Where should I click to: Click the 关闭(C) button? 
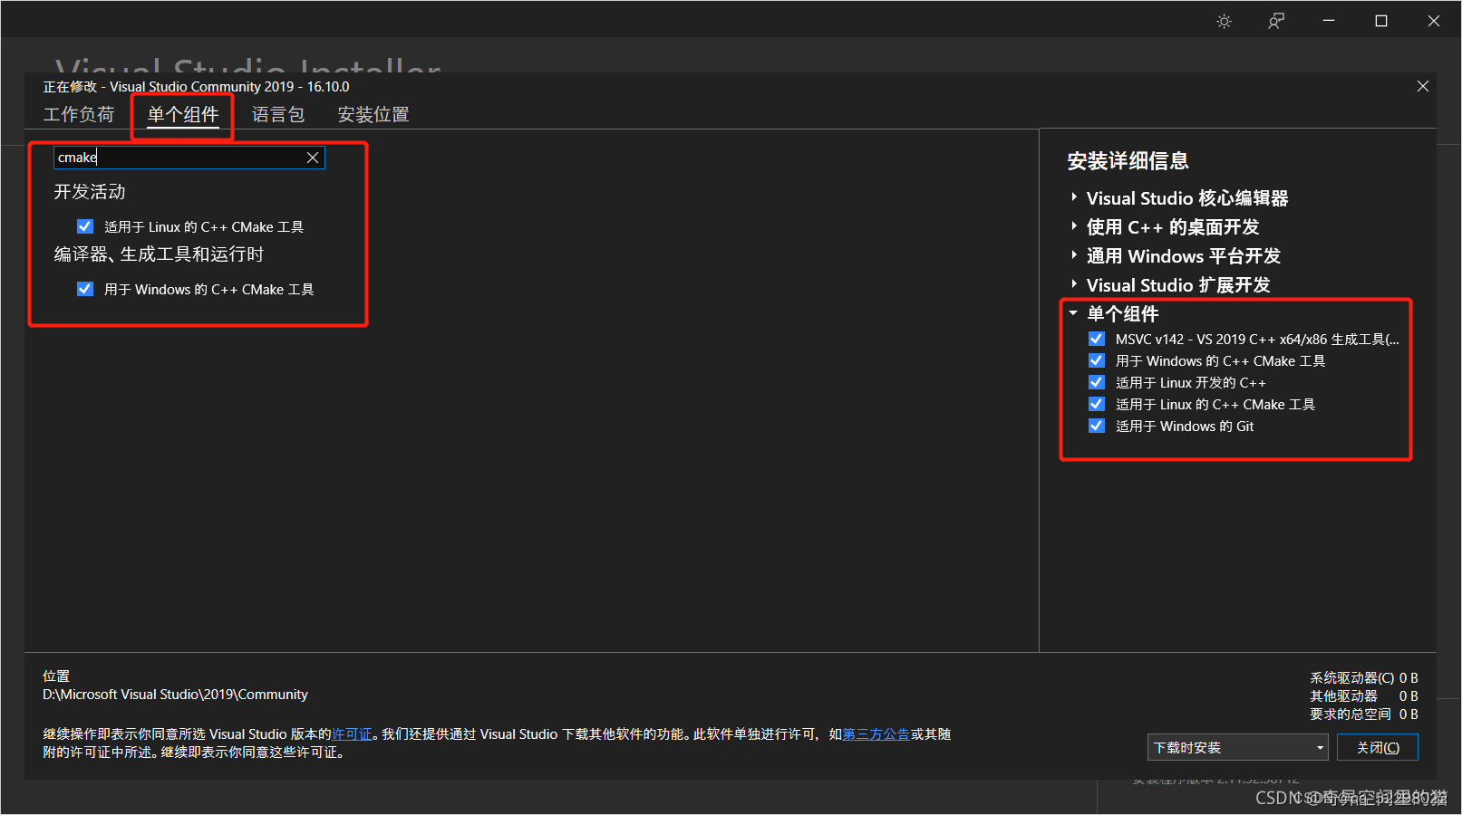(1378, 746)
